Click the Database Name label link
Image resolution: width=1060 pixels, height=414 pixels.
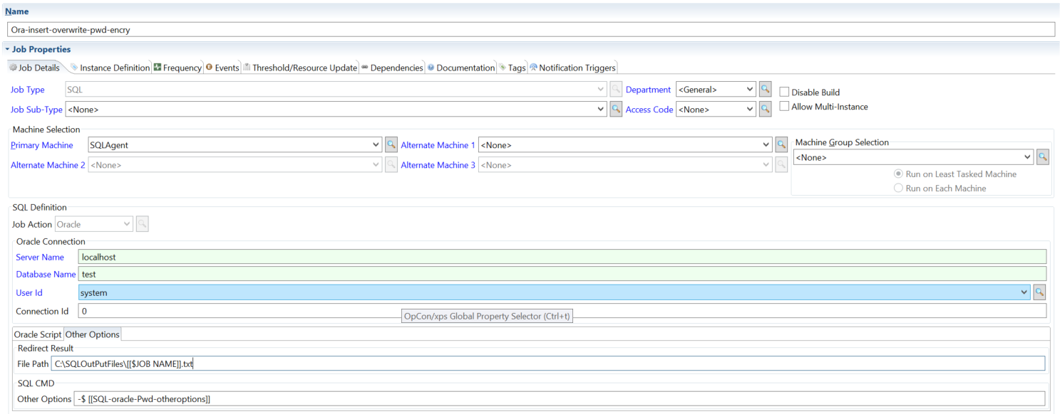pos(46,274)
